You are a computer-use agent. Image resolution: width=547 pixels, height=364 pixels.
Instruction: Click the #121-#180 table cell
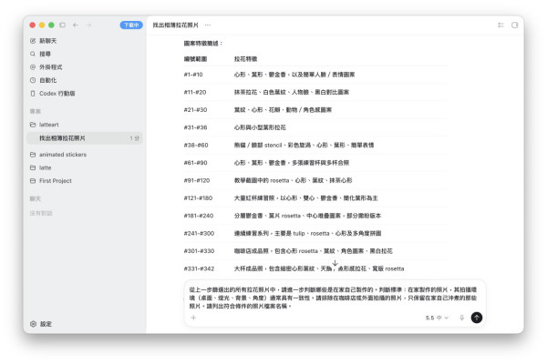click(x=198, y=198)
